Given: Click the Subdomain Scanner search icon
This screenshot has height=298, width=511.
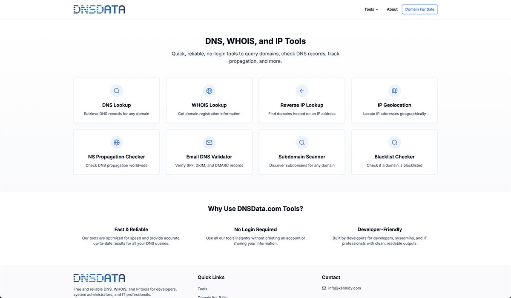Looking at the screenshot, I should coord(302,142).
